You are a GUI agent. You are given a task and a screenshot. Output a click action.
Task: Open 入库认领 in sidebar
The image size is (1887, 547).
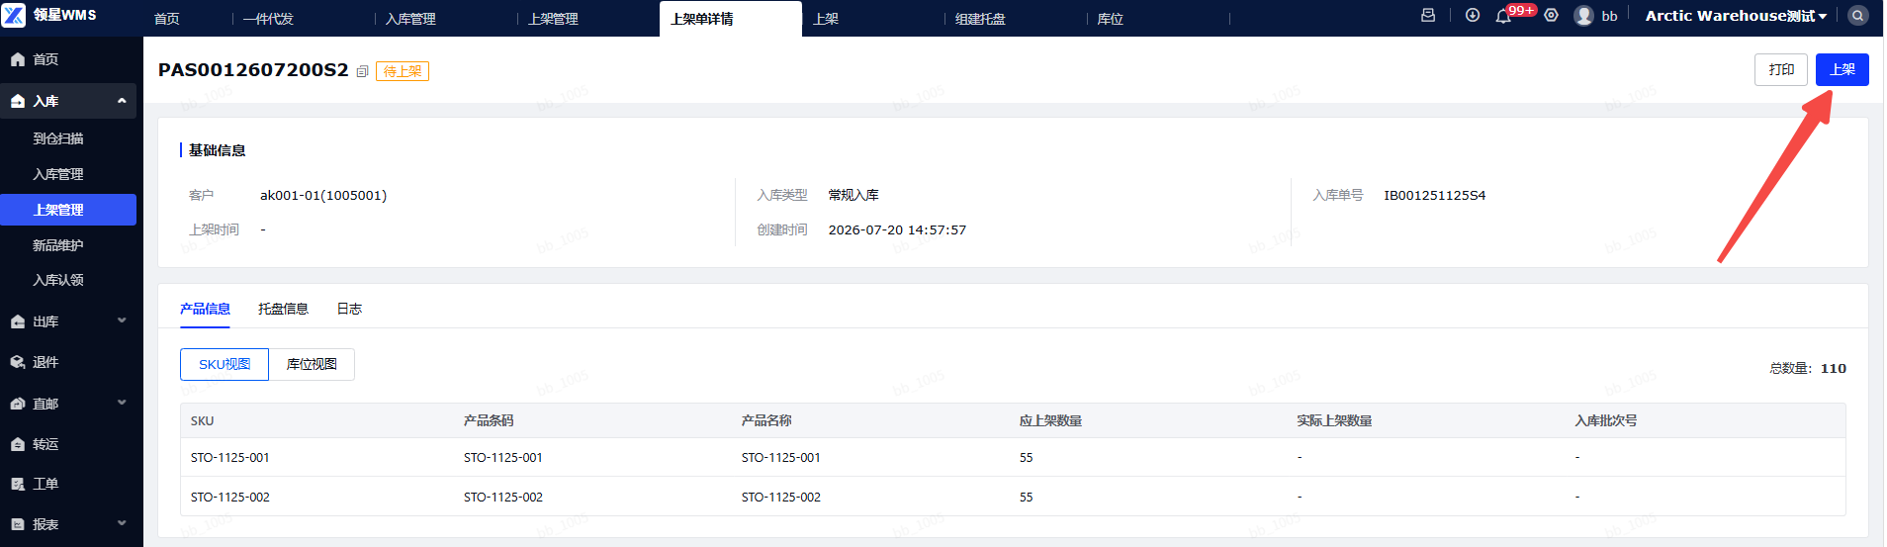click(58, 280)
